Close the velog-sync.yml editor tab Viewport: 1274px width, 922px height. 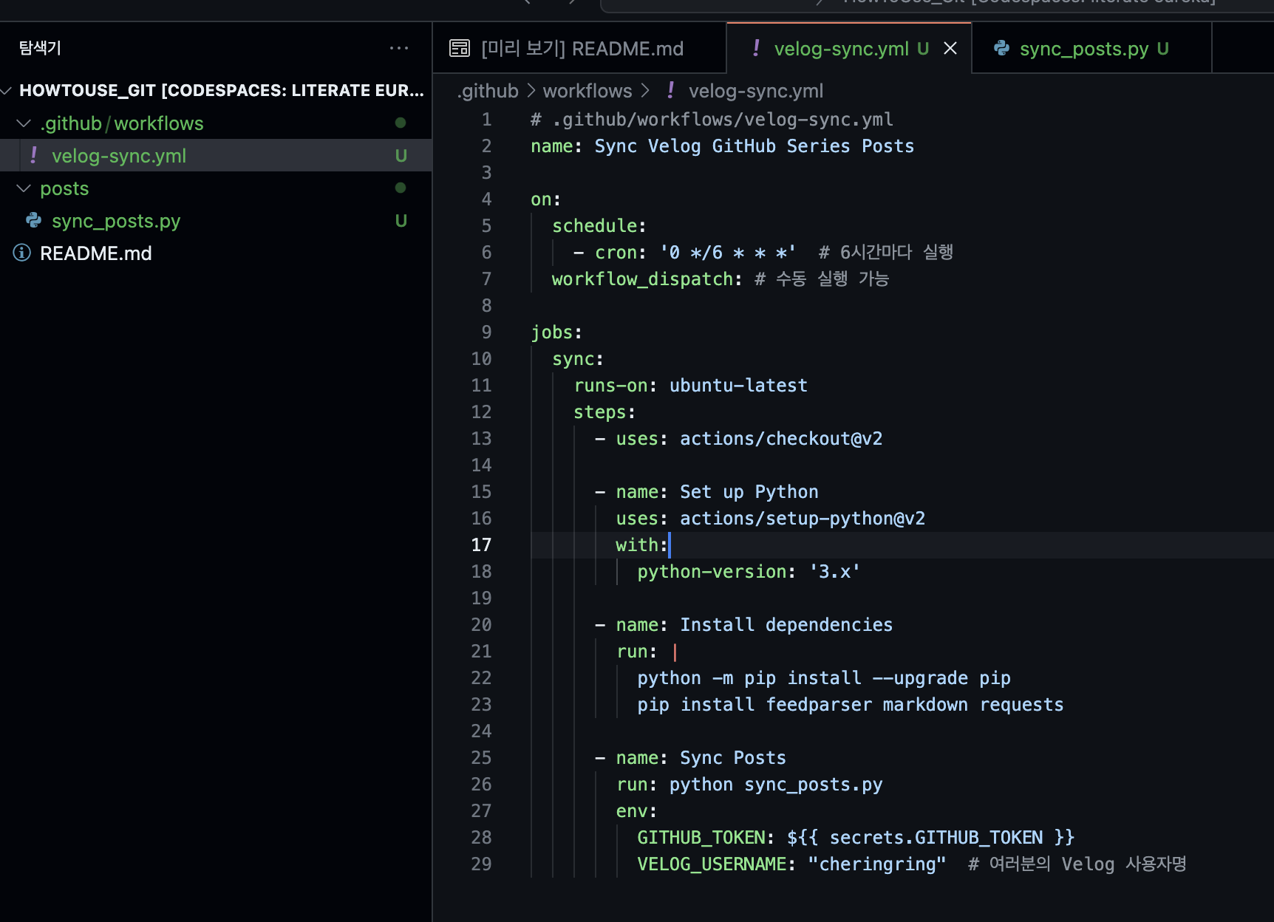950,48
